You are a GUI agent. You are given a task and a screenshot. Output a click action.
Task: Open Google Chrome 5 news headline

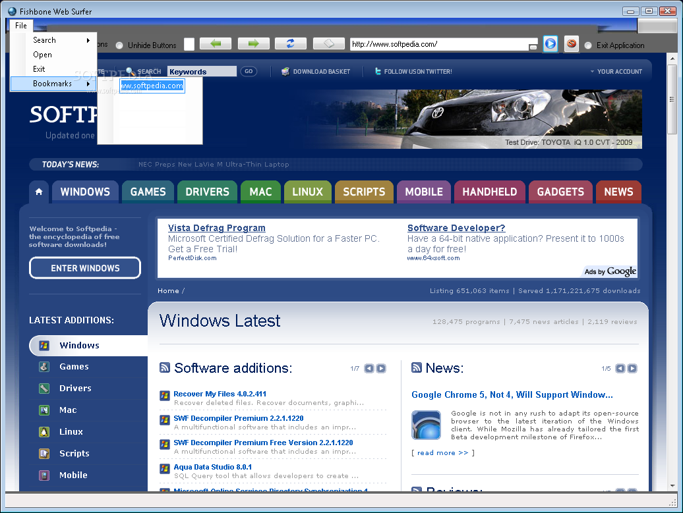512,394
